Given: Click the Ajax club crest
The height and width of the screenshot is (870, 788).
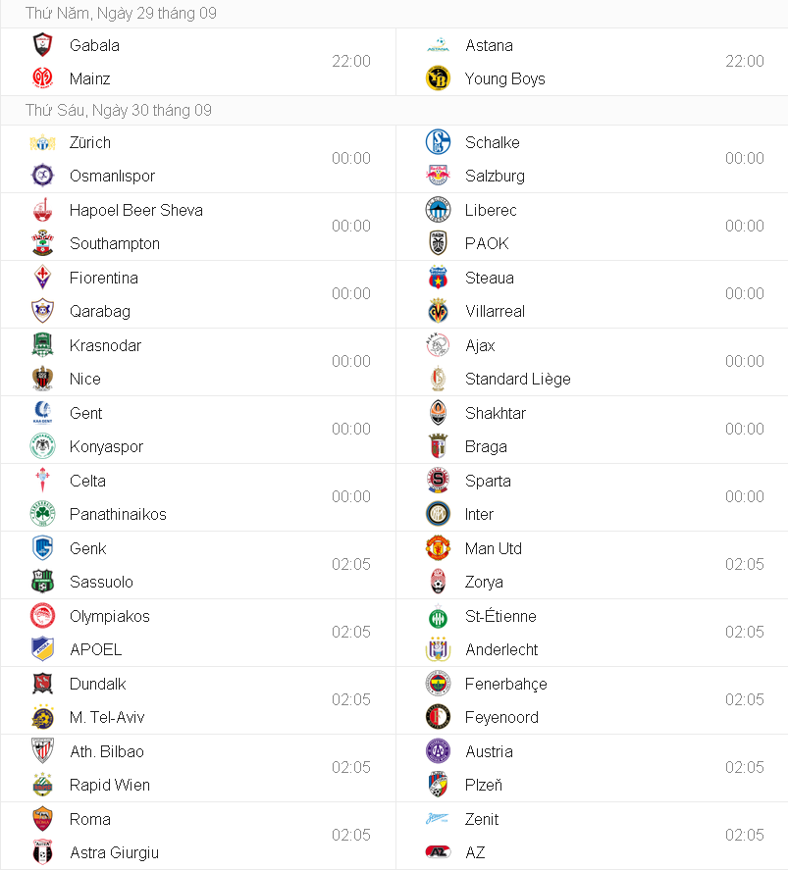Looking at the screenshot, I should [x=438, y=345].
